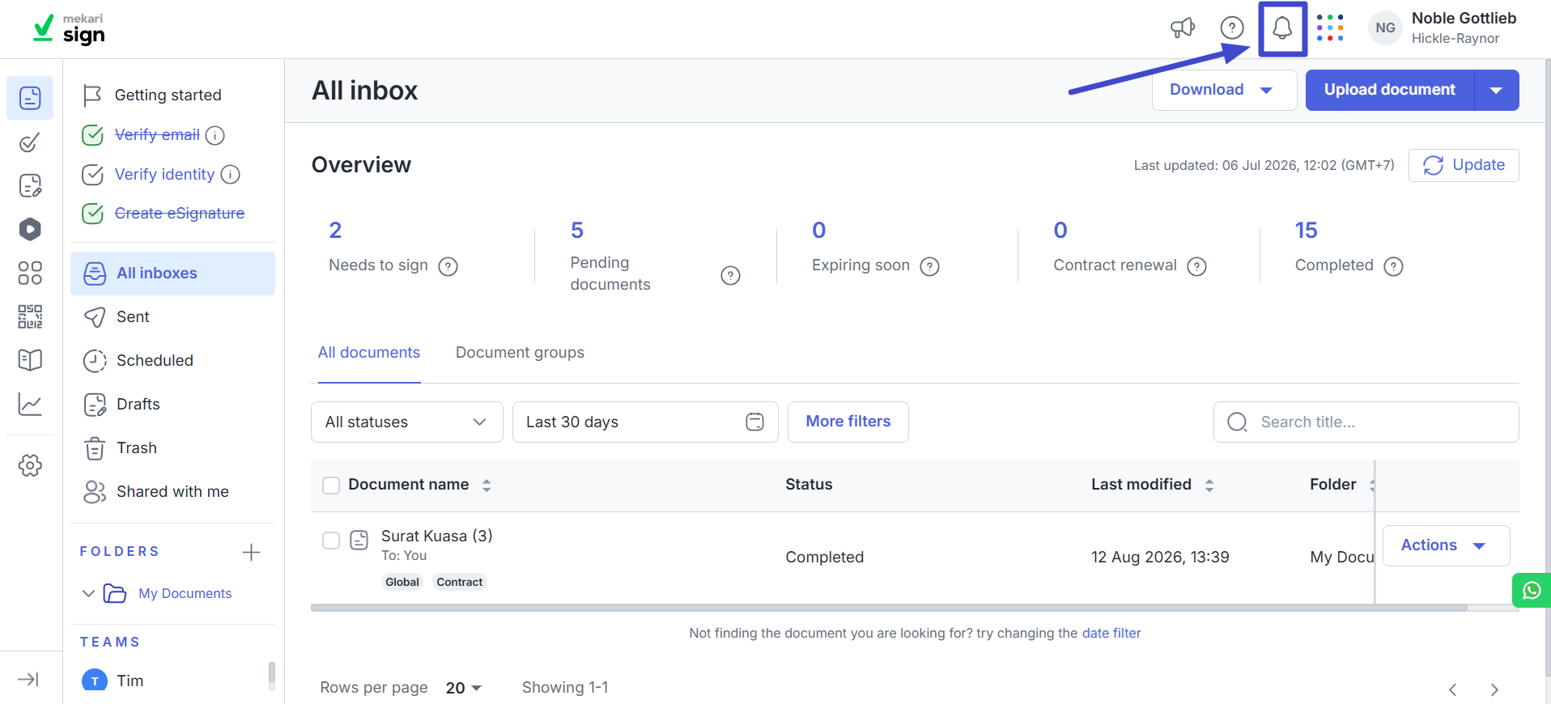The height and width of the screenshot is (704, 1551).
Task: Click the help icon beside Expiring soon
Action: pos(930,266)
